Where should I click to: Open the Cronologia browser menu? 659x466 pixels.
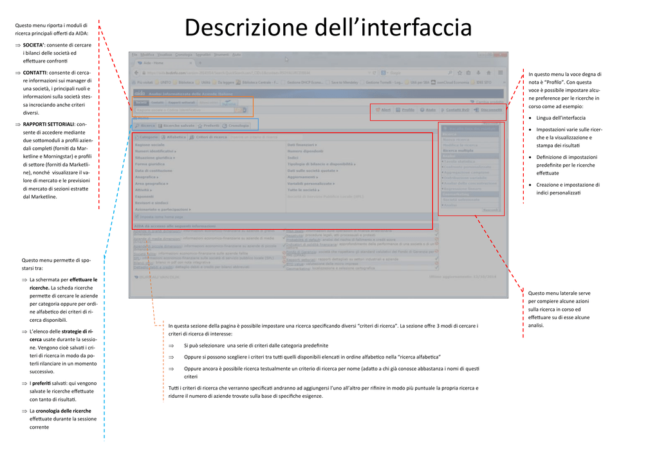[183, 55]
